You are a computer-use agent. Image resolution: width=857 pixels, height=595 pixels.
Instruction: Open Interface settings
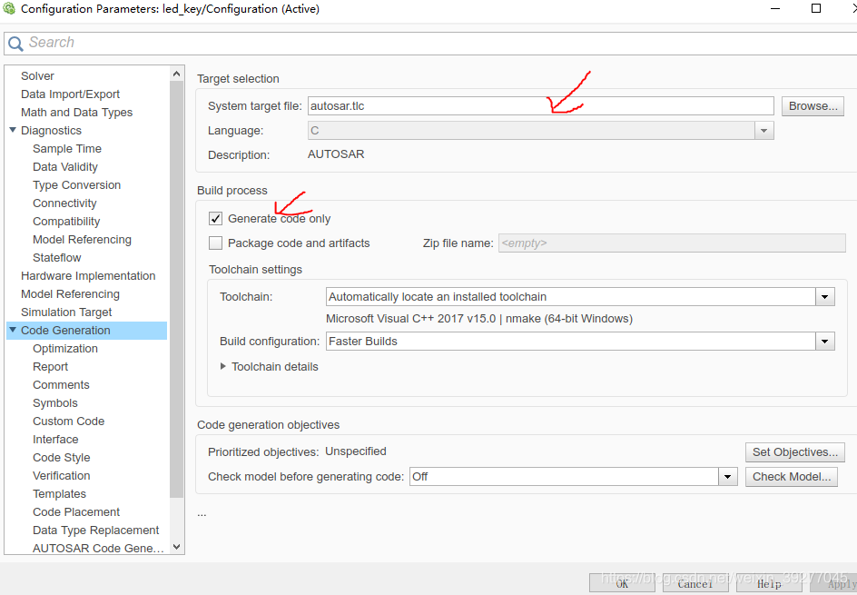click(55, 439)
